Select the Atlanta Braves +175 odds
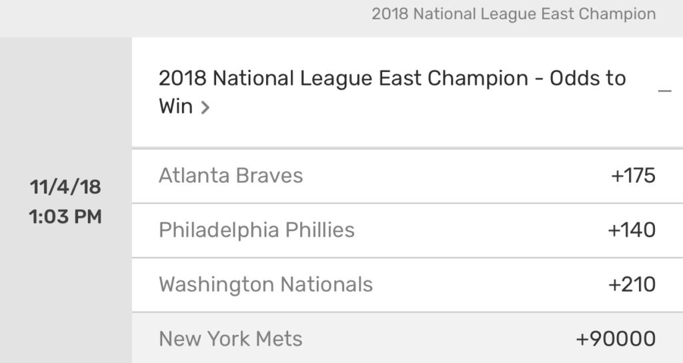The image size is (683, 363). click(633, 175)
